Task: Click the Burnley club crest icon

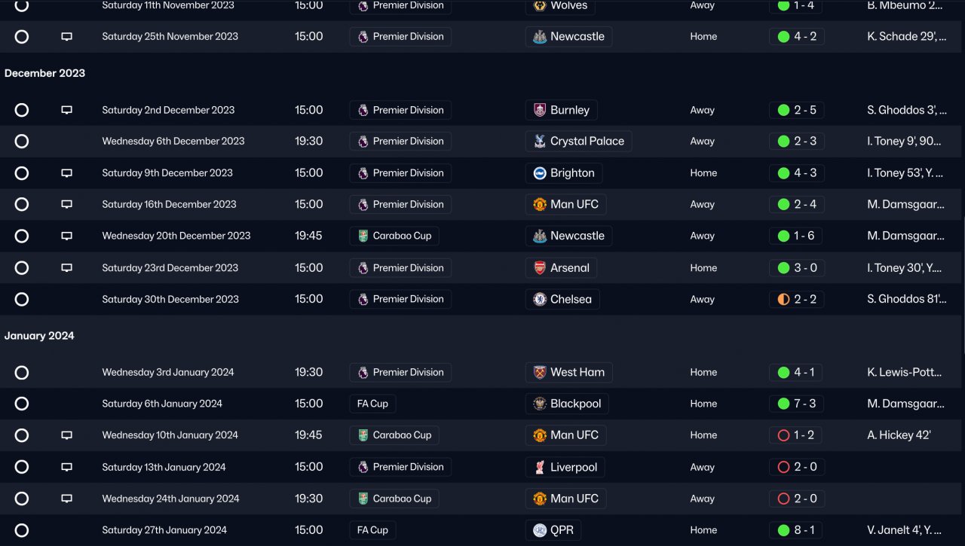Action: (540, 110)
